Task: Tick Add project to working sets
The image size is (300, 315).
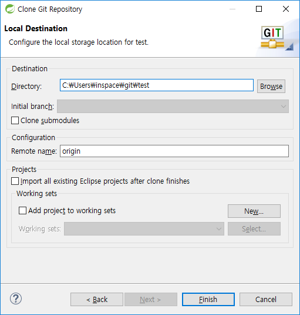Action: click(22, 211)
